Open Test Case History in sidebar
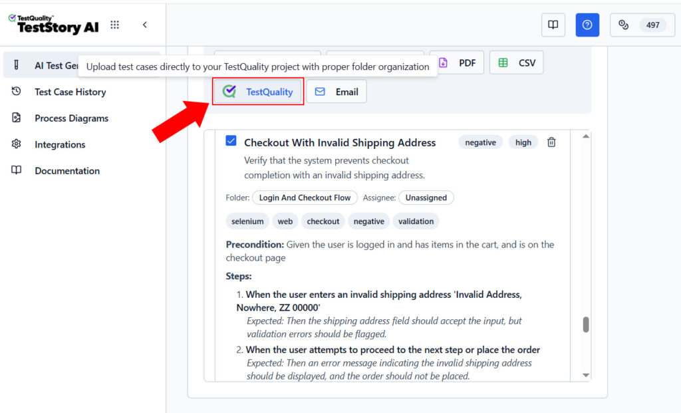 pyautogui.click(x=70, y=92)
